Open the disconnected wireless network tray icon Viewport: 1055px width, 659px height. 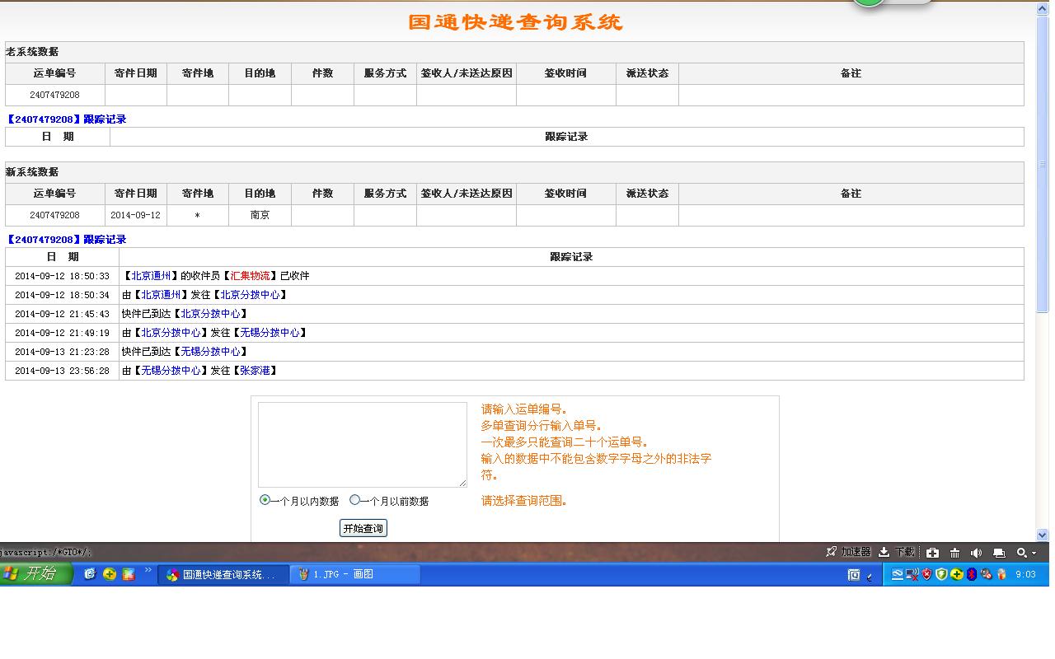[912, 574]
